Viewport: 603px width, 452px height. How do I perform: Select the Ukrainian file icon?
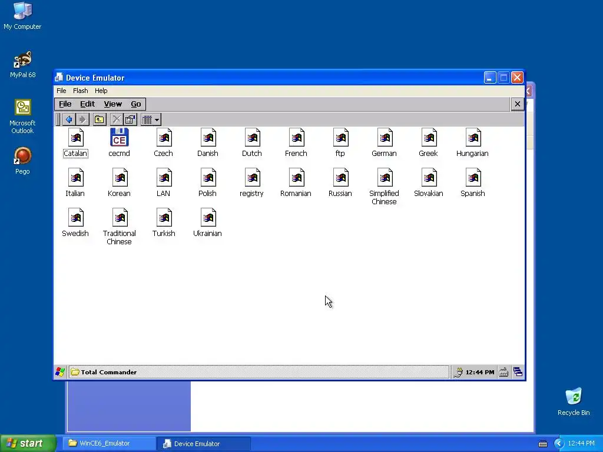tap(208, 218)
